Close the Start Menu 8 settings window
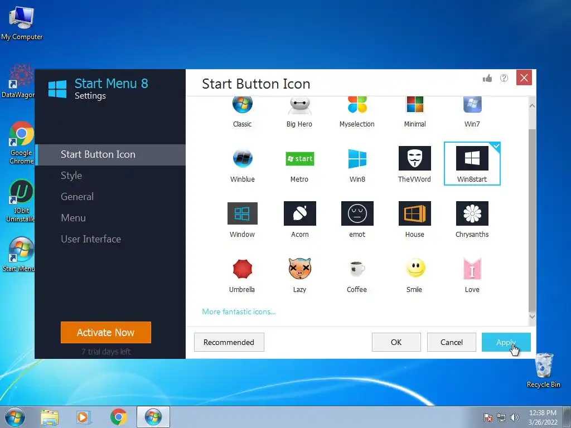571x428 pixels. (x=524, y=77)
